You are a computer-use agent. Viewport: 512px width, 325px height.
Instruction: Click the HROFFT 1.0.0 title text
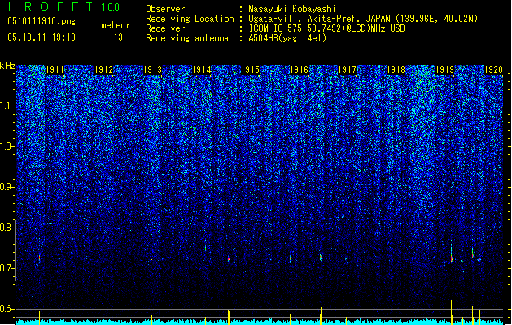64,6
